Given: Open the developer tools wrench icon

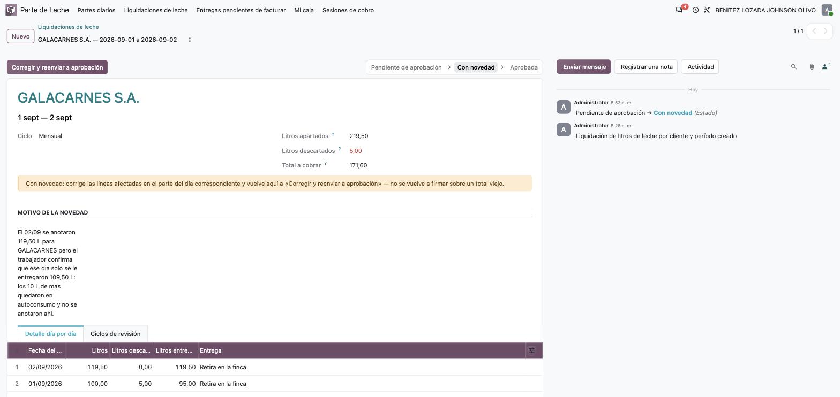Looking at the screenshot, I should 707,10.
